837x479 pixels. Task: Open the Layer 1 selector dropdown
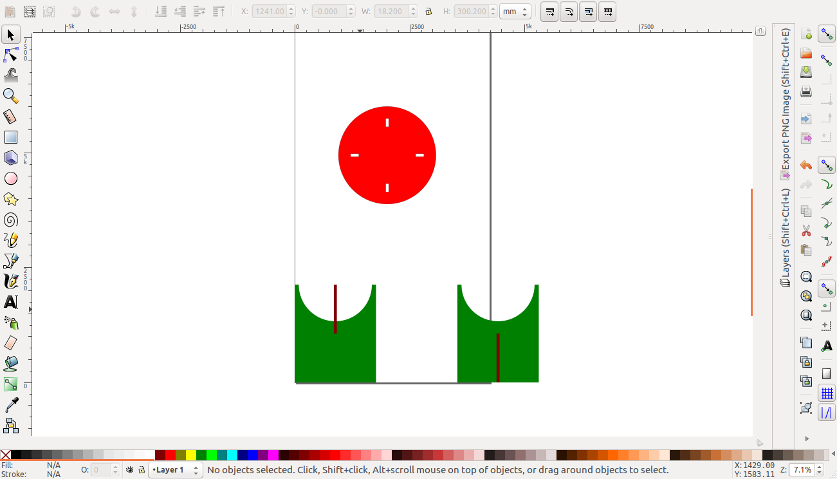[x=176, y=470]
